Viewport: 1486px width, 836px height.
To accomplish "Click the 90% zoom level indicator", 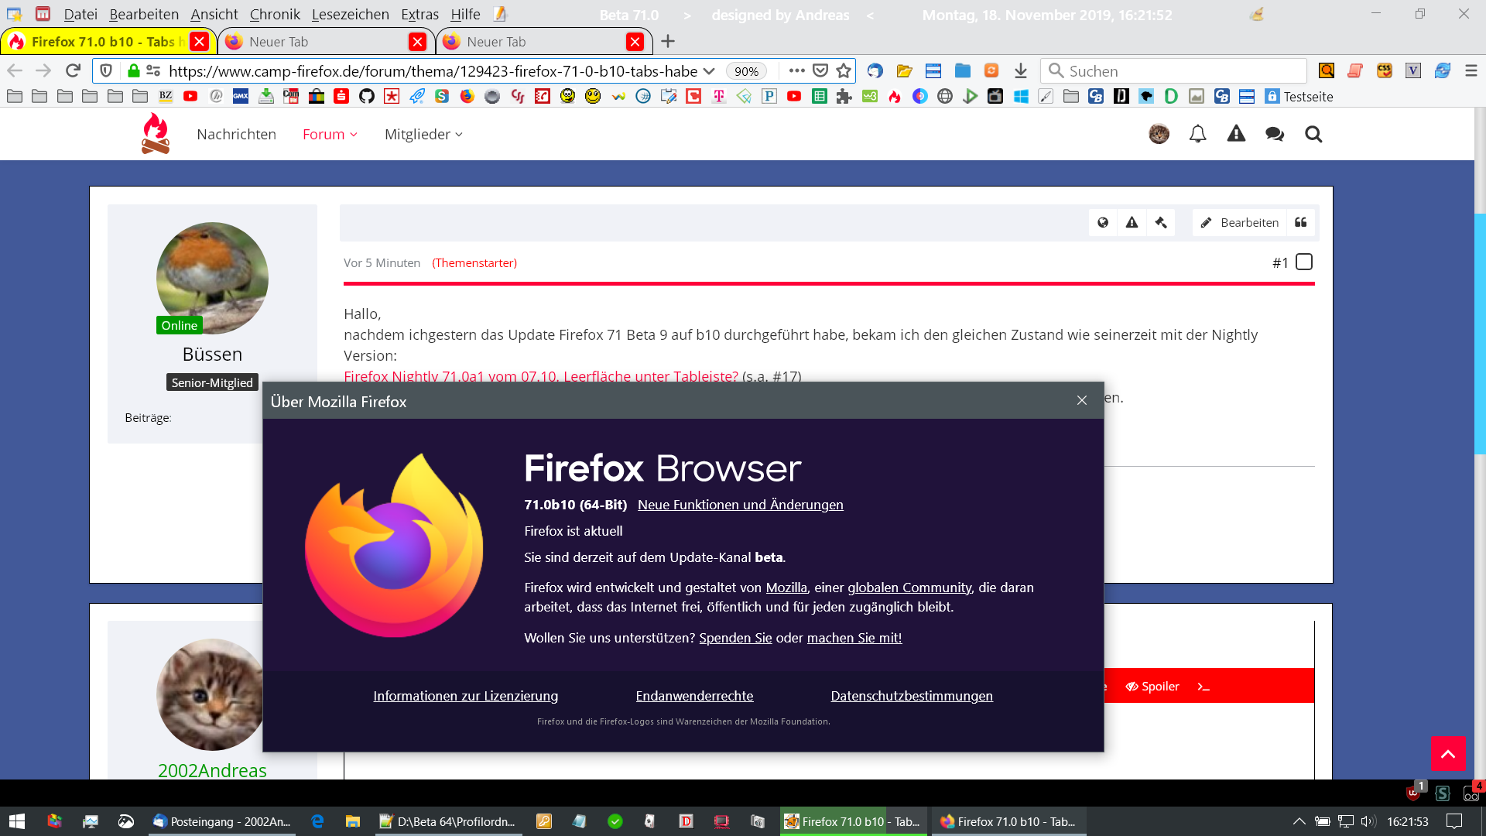I will (x=746, y=70).
